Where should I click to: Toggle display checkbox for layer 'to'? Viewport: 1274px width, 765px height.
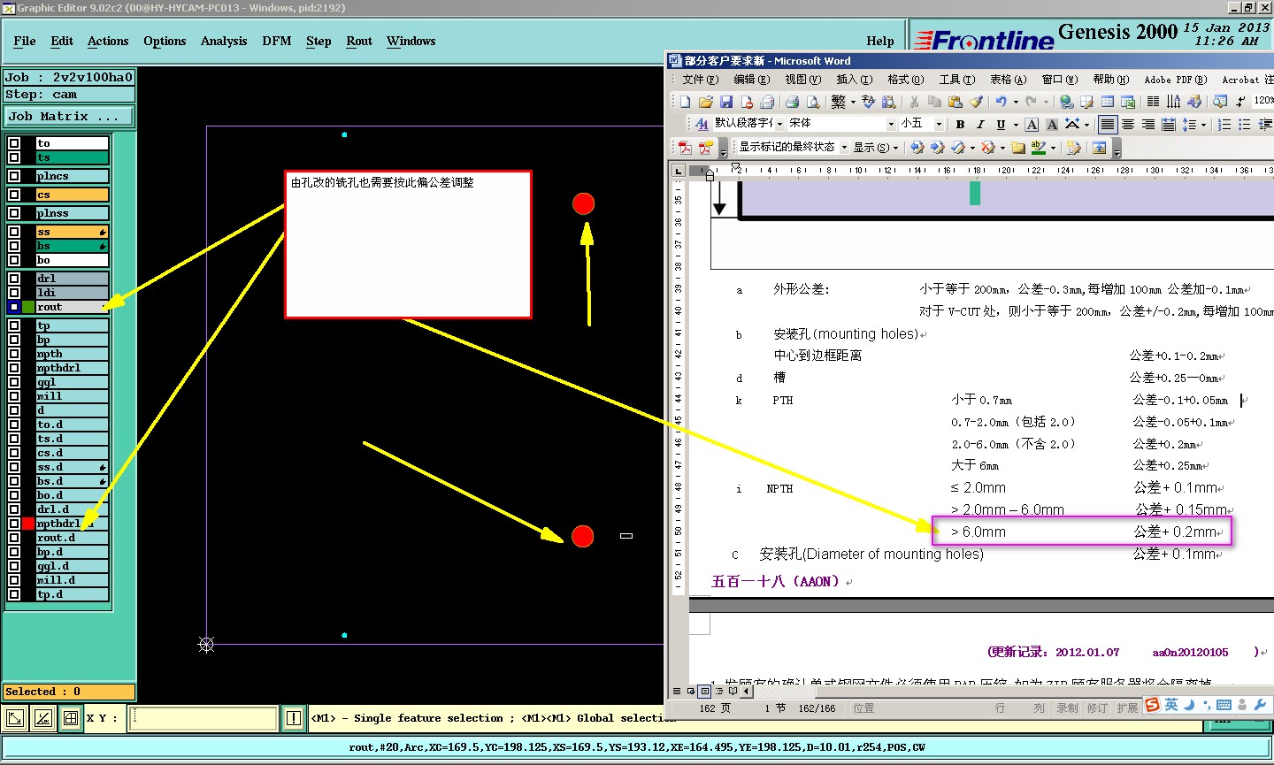(14, 143)
